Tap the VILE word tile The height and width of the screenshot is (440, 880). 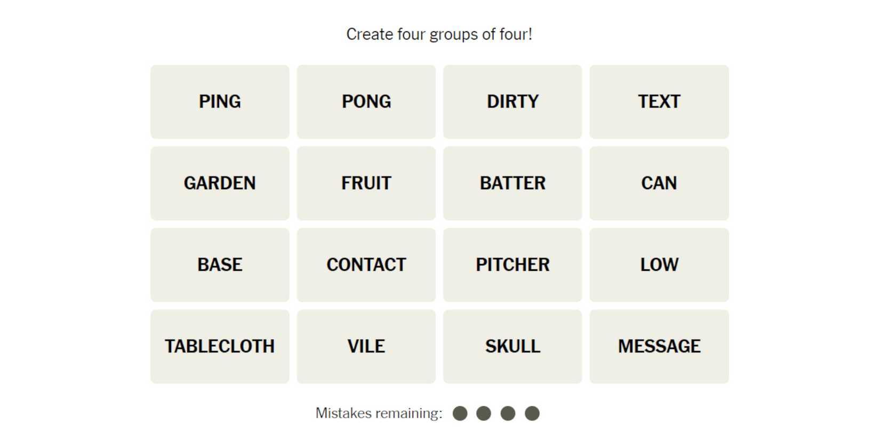coord(366,346)
